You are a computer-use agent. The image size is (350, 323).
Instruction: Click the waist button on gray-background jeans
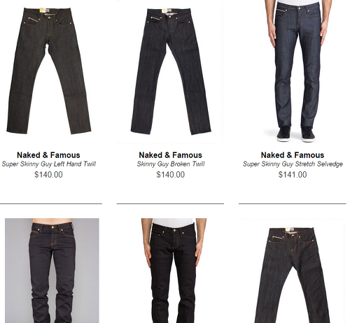pyautogui.click(x=53, y=227)
